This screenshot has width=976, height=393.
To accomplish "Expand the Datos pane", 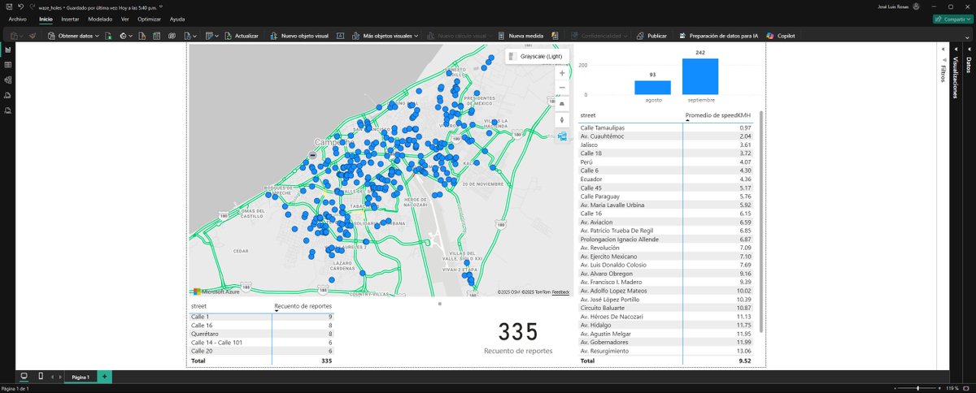I will tap(969, 50).
